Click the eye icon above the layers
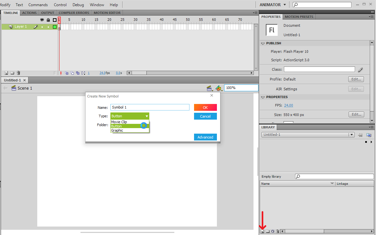 pos(42,20)
